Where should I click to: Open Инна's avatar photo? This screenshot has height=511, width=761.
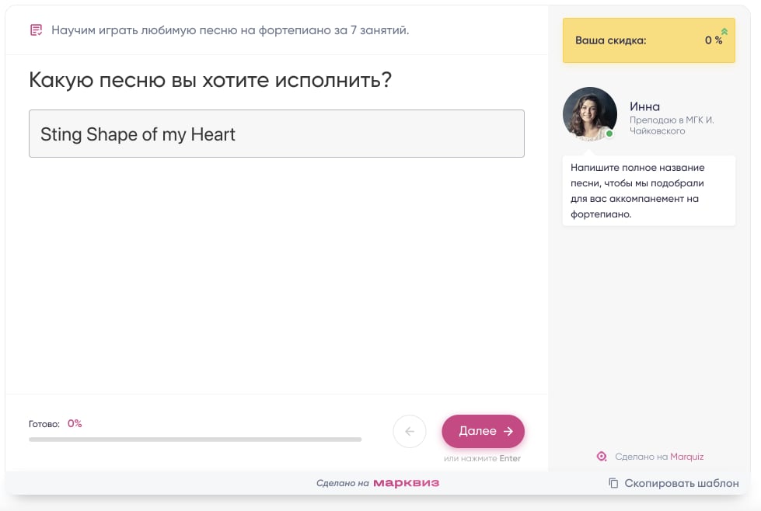[x=589, y=113]
